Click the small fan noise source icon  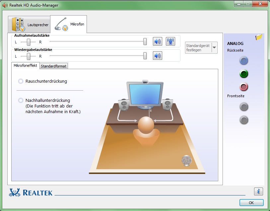(x=186, y=160)
